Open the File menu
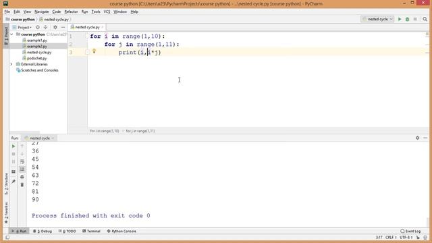The image size is (432, 243). (7, 11)
